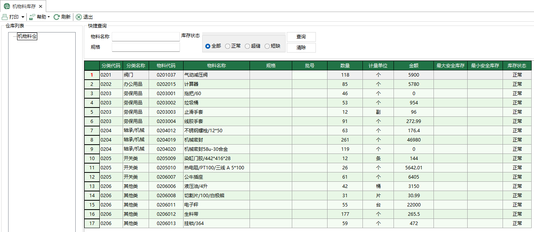Switch to the 机物料库存 tab
This screenshot has width=534, height=232.
point(23,6)
